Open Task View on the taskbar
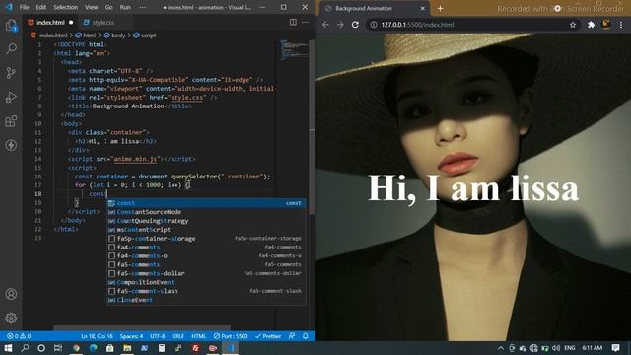 pyautogui.click(x=58, y=348)
